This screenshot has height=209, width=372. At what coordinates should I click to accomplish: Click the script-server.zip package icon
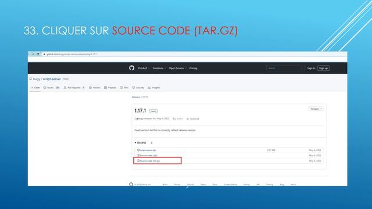[x=138, y=150]
